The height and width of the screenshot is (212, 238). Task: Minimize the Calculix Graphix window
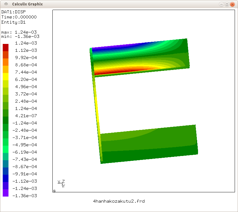(x=221, y=4)
